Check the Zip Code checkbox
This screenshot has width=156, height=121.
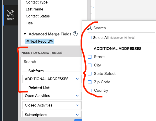pos(90,82)
